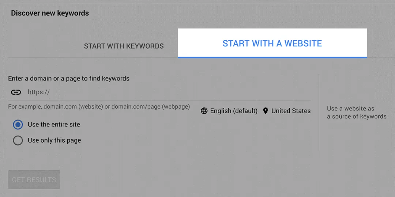Select the Start With a Website tab
This screenshot has height=197, width=395.
click(x=272, y=43)
